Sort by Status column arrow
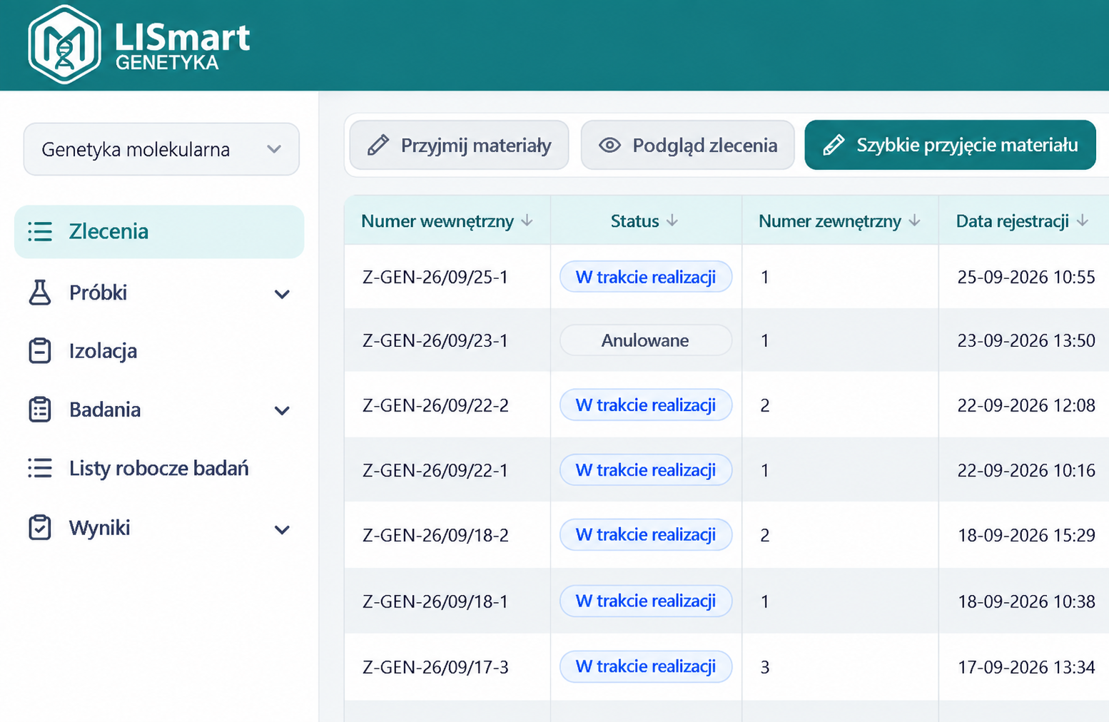Image resolution: width=1109 pixels, height=722 pixels. pos(672,221)
